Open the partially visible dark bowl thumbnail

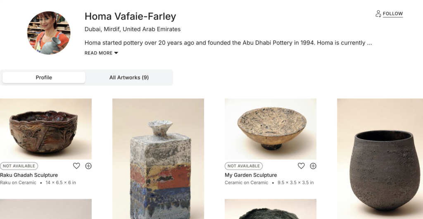click(x=271, y=210)
